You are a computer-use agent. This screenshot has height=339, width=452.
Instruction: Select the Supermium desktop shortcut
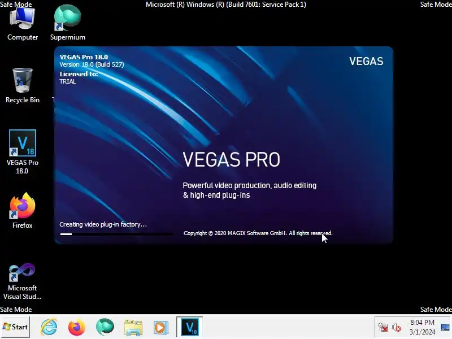pos(67,23)
